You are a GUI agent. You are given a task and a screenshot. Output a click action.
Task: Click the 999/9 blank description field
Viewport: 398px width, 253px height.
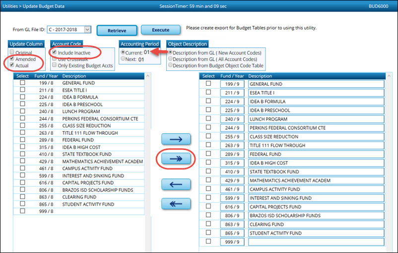(316, 242)
